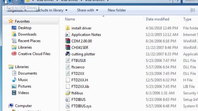Open the Include in library dropdown
The width and height of the screenshot is (198, 111).
(x=52, y=10)
